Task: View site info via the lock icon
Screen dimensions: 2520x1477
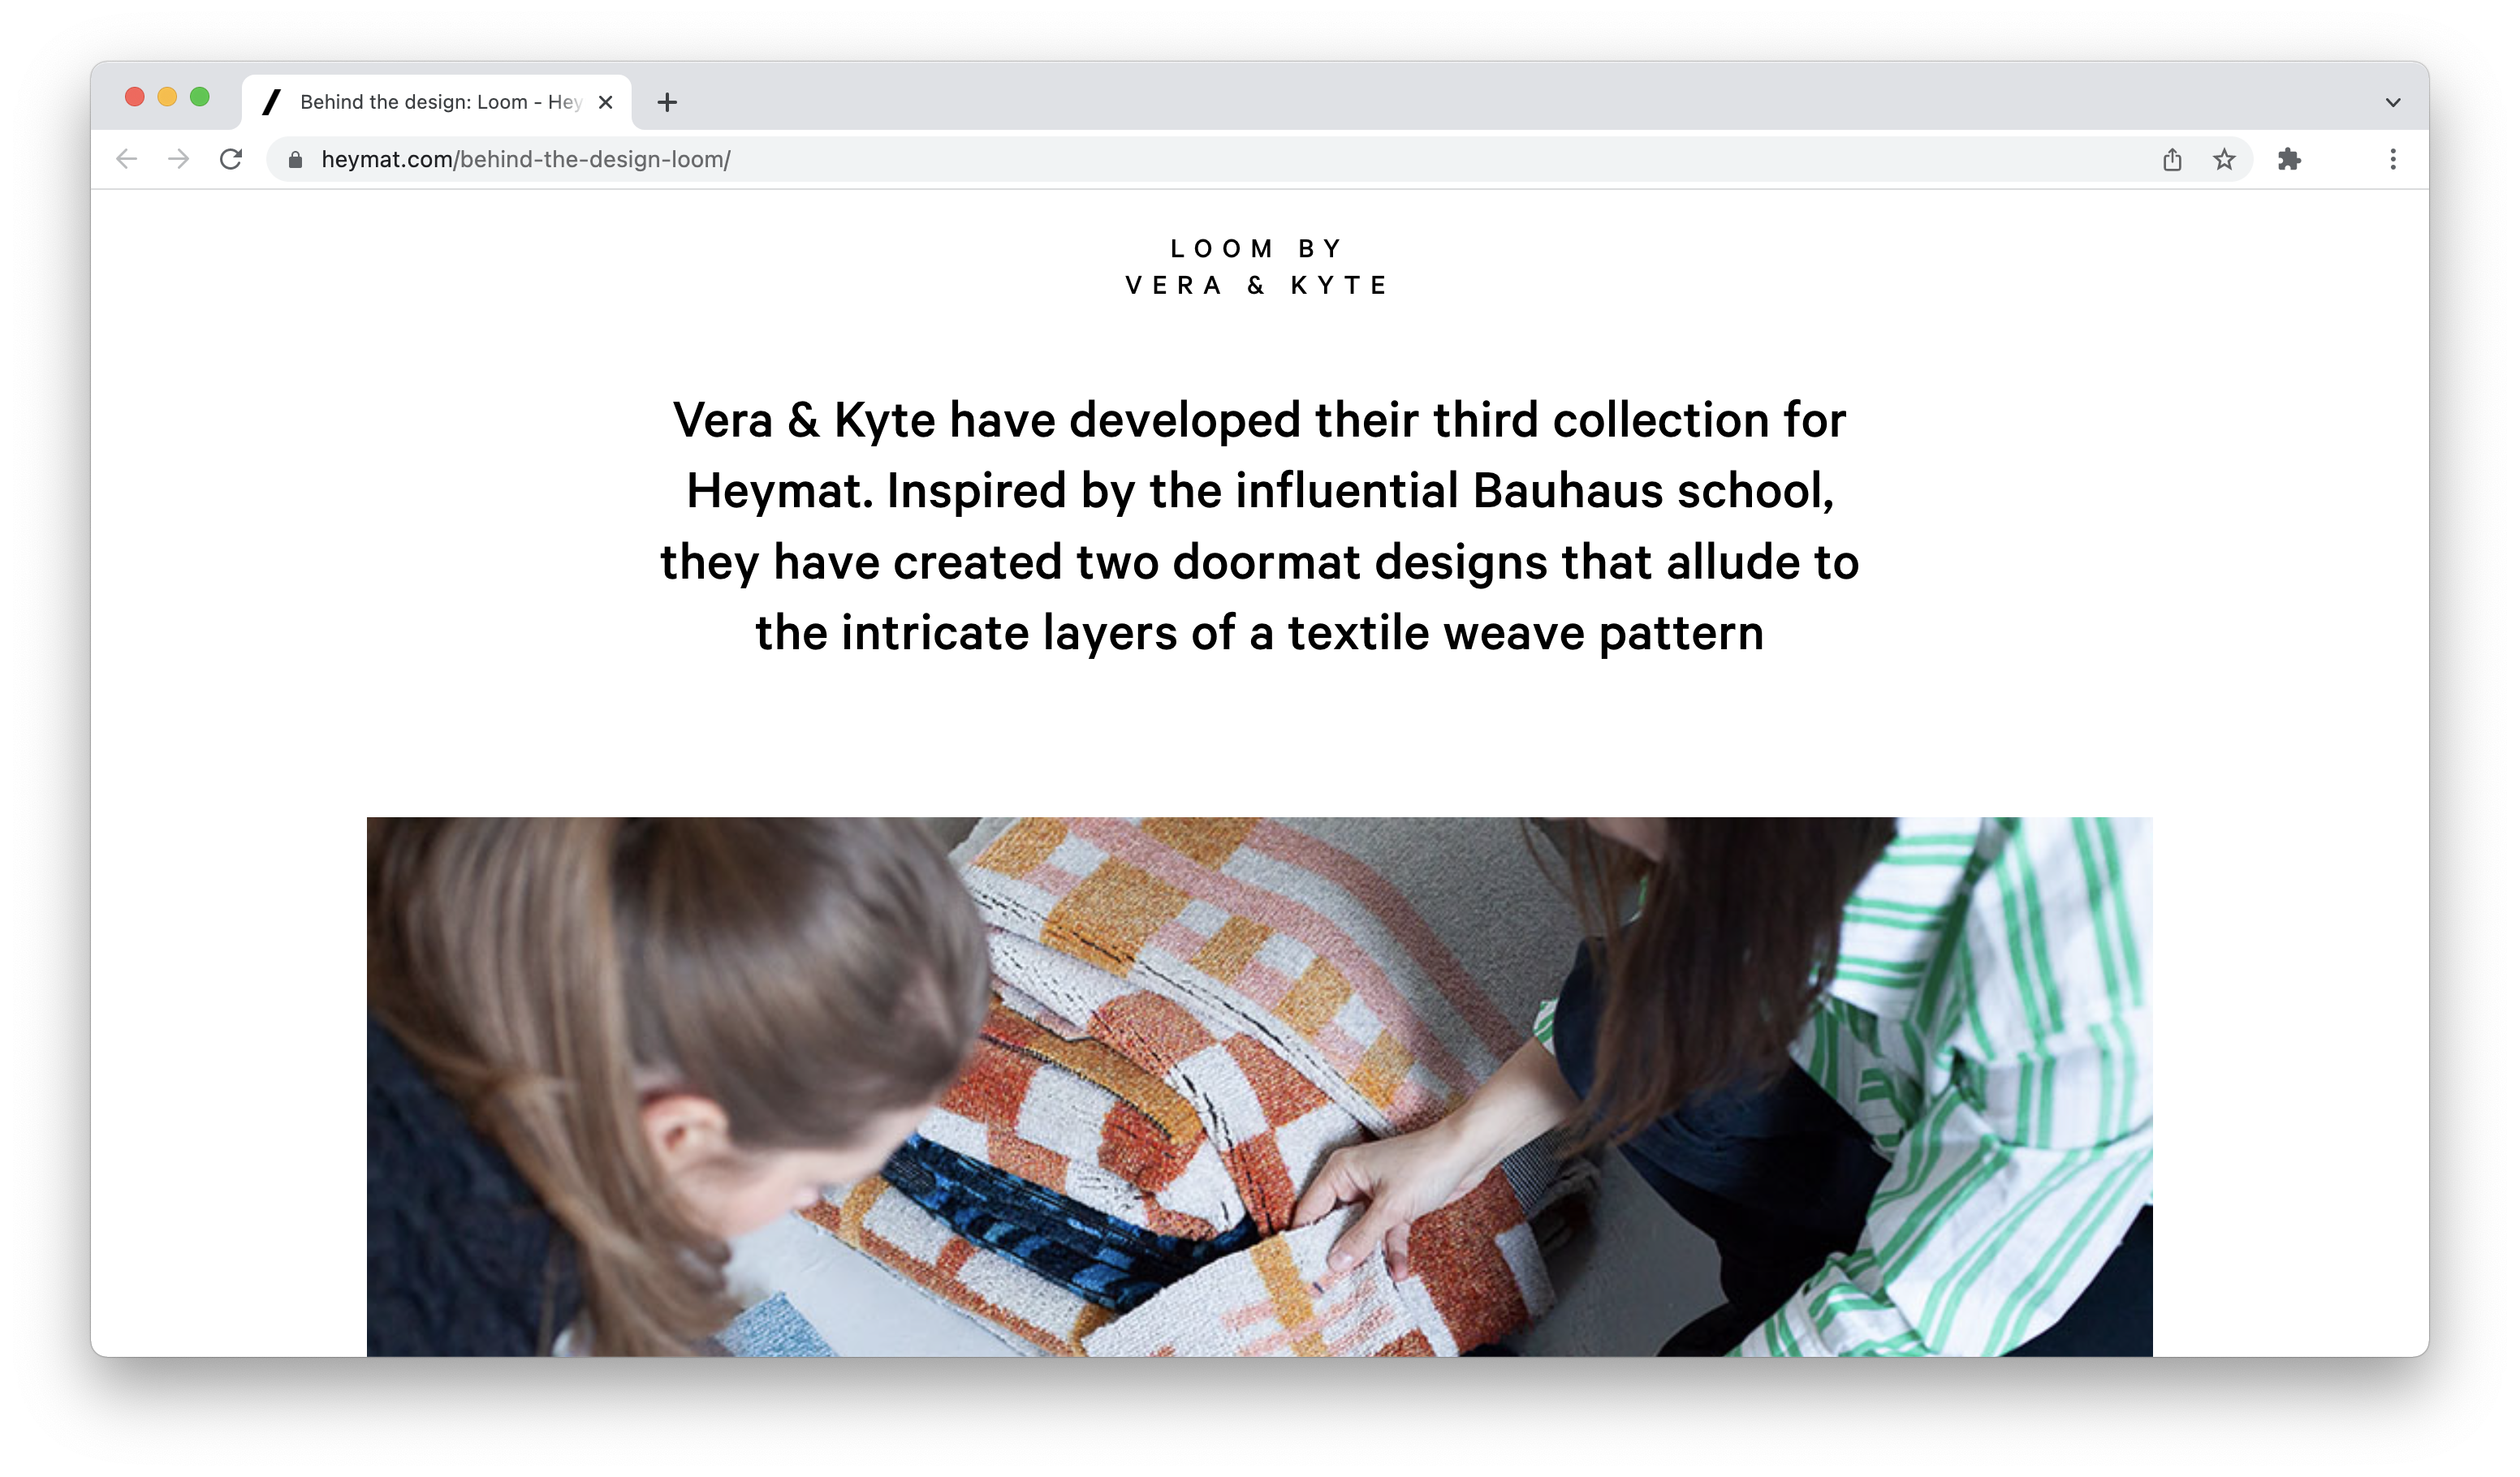Action: tap(295, 160)
